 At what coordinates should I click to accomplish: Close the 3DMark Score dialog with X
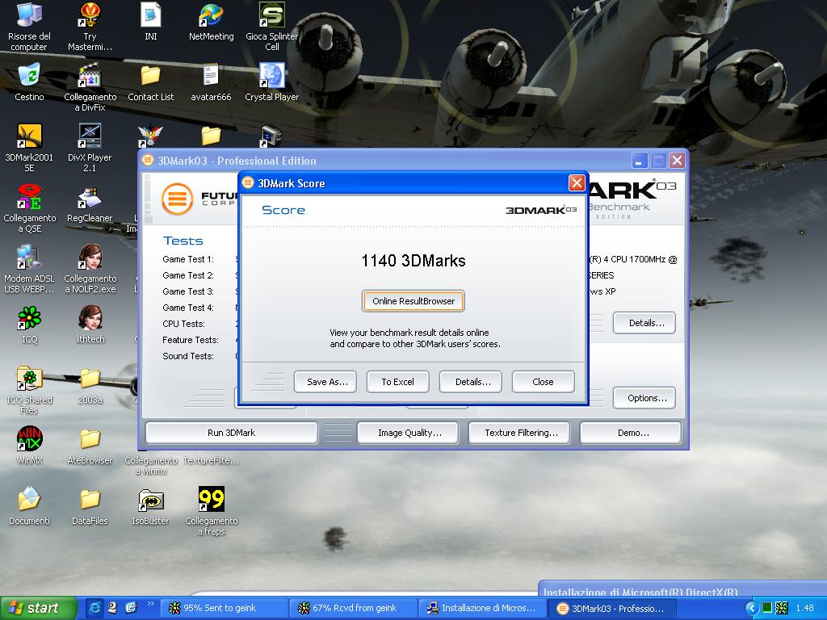tap(577, 183)
